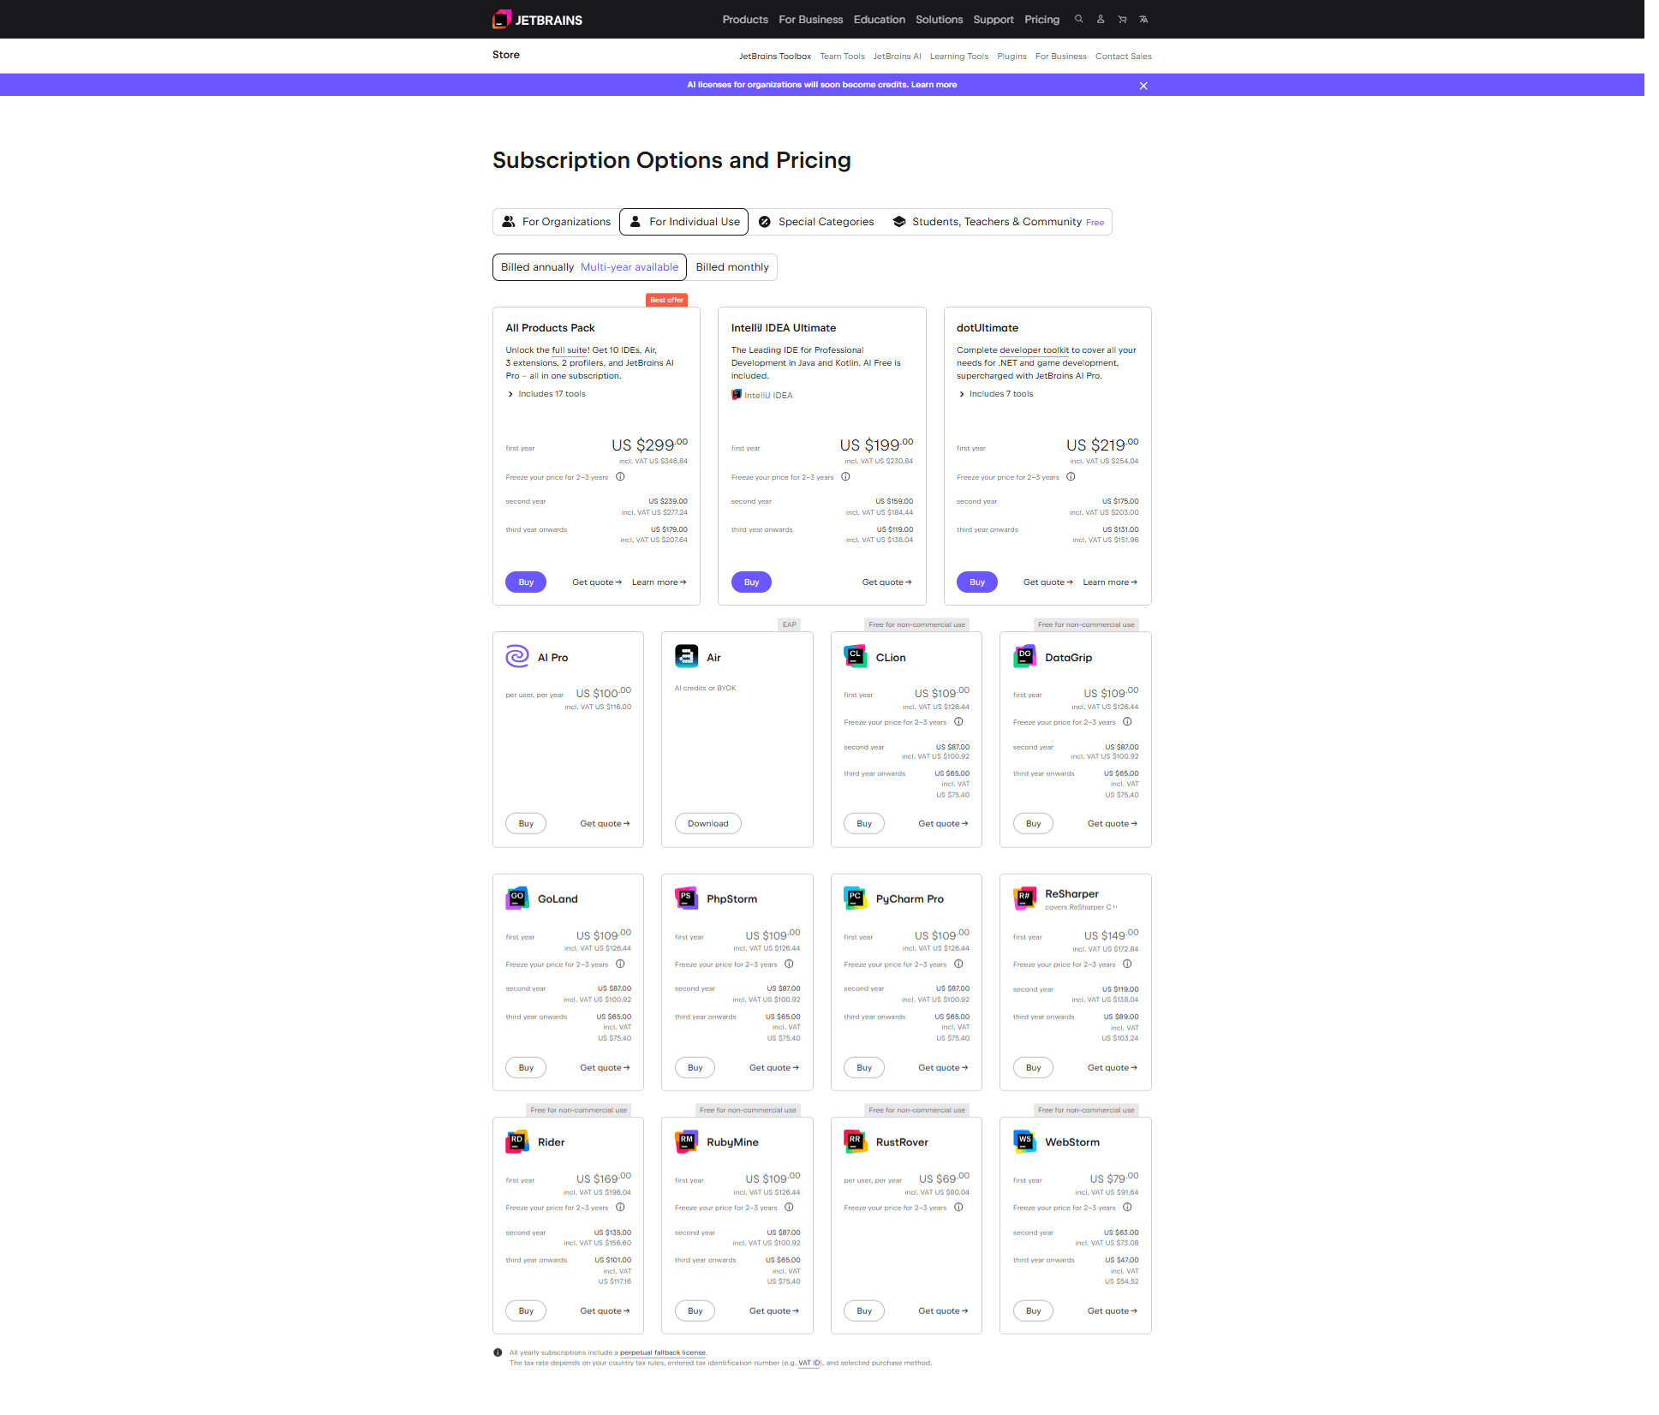
Task: Switch to Billed monthly
Action: (732, 267)
